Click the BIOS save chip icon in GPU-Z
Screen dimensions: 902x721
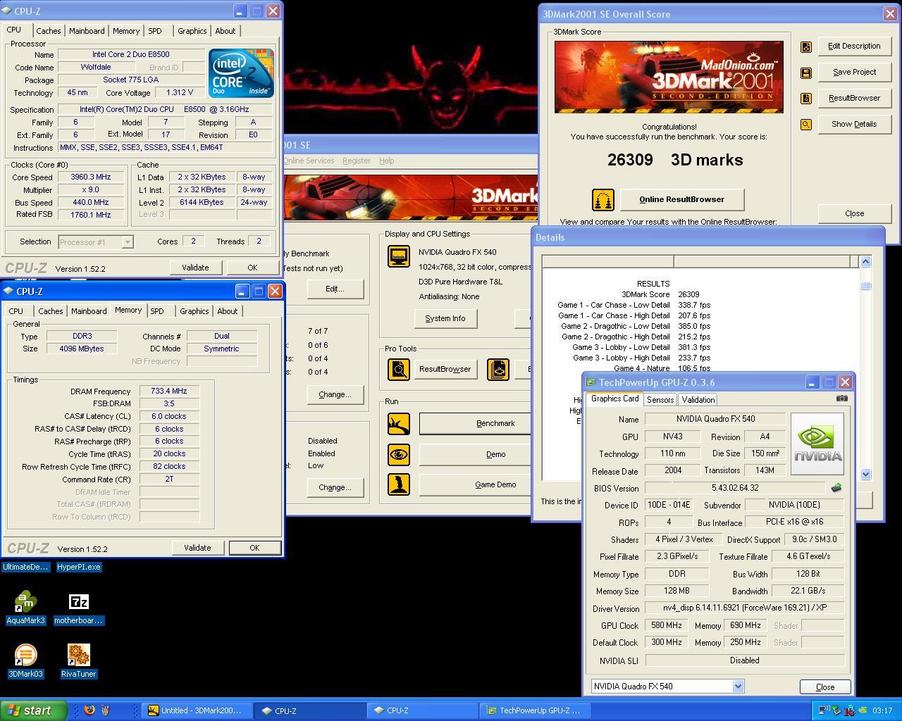point(836,487)
